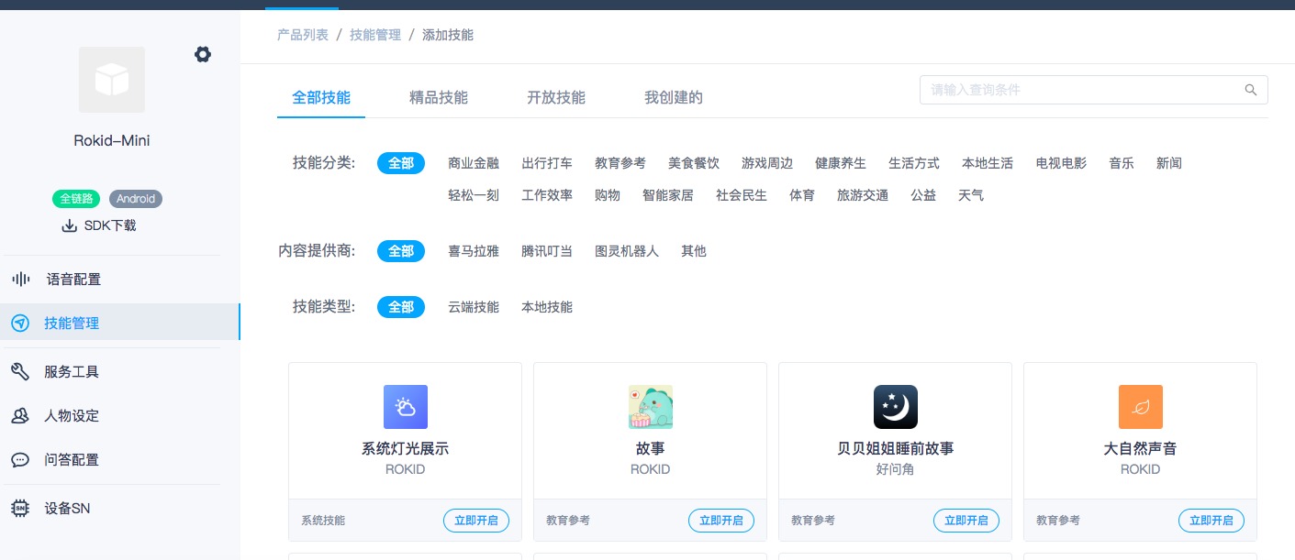Filter by 云端技能 skill type
Screen dimensions: 1295x560
click(474, 307)
